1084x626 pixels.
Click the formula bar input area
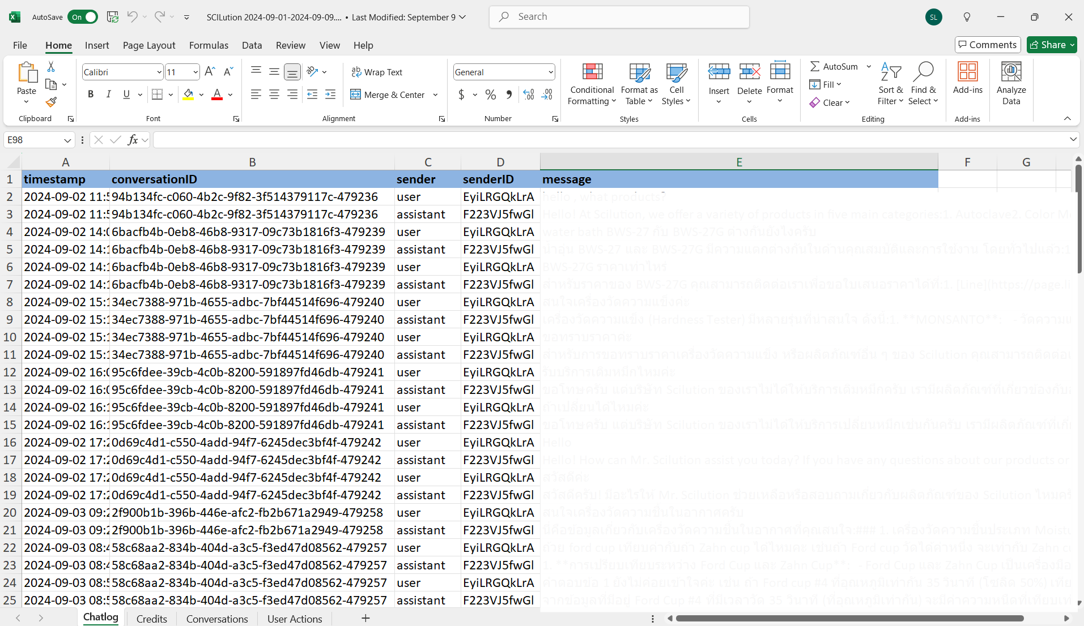(610, 140)
